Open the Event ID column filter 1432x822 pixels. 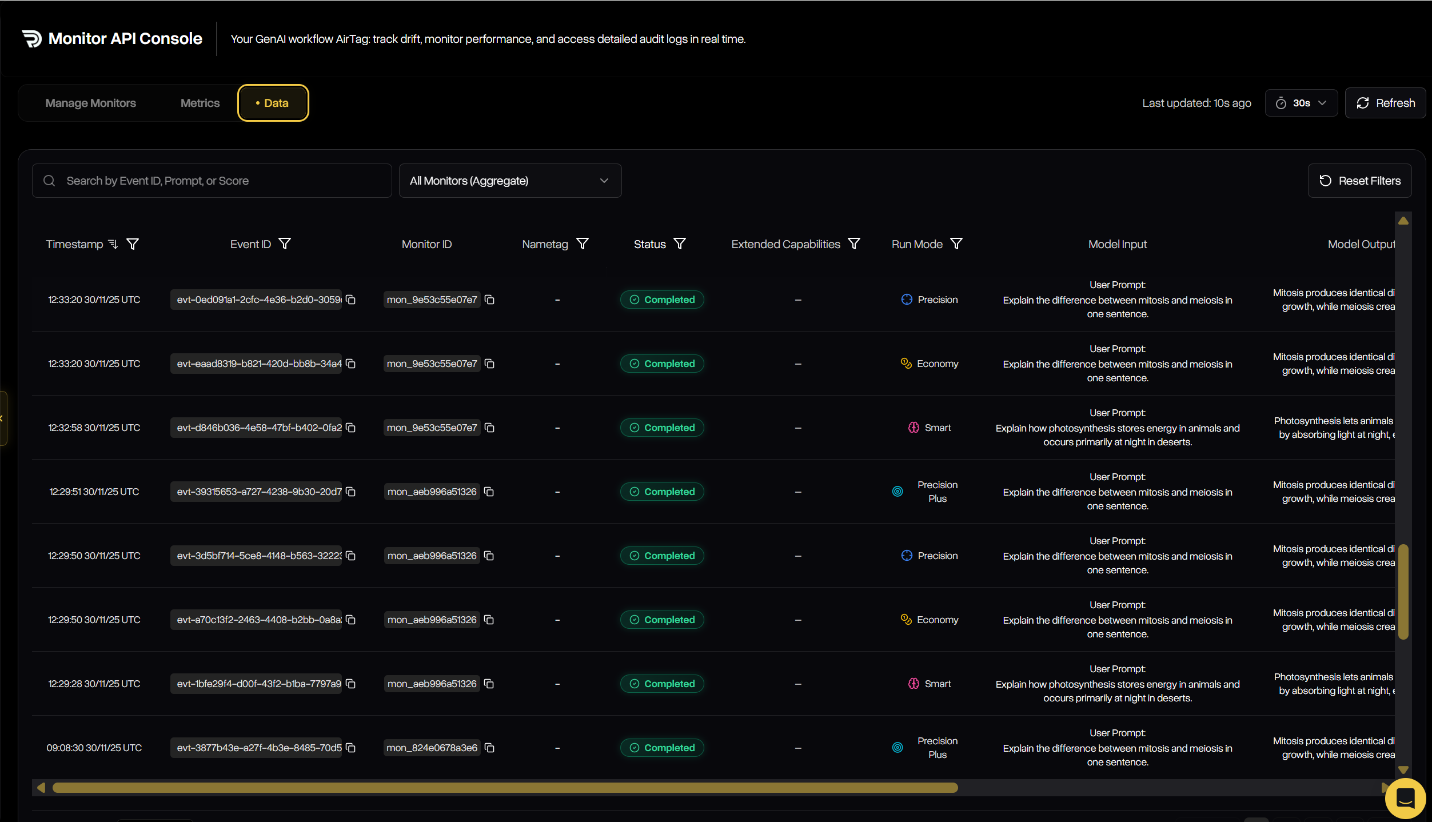[x=285, y=244]
